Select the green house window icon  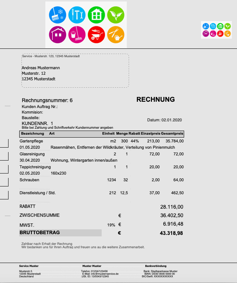click(96, 15)
